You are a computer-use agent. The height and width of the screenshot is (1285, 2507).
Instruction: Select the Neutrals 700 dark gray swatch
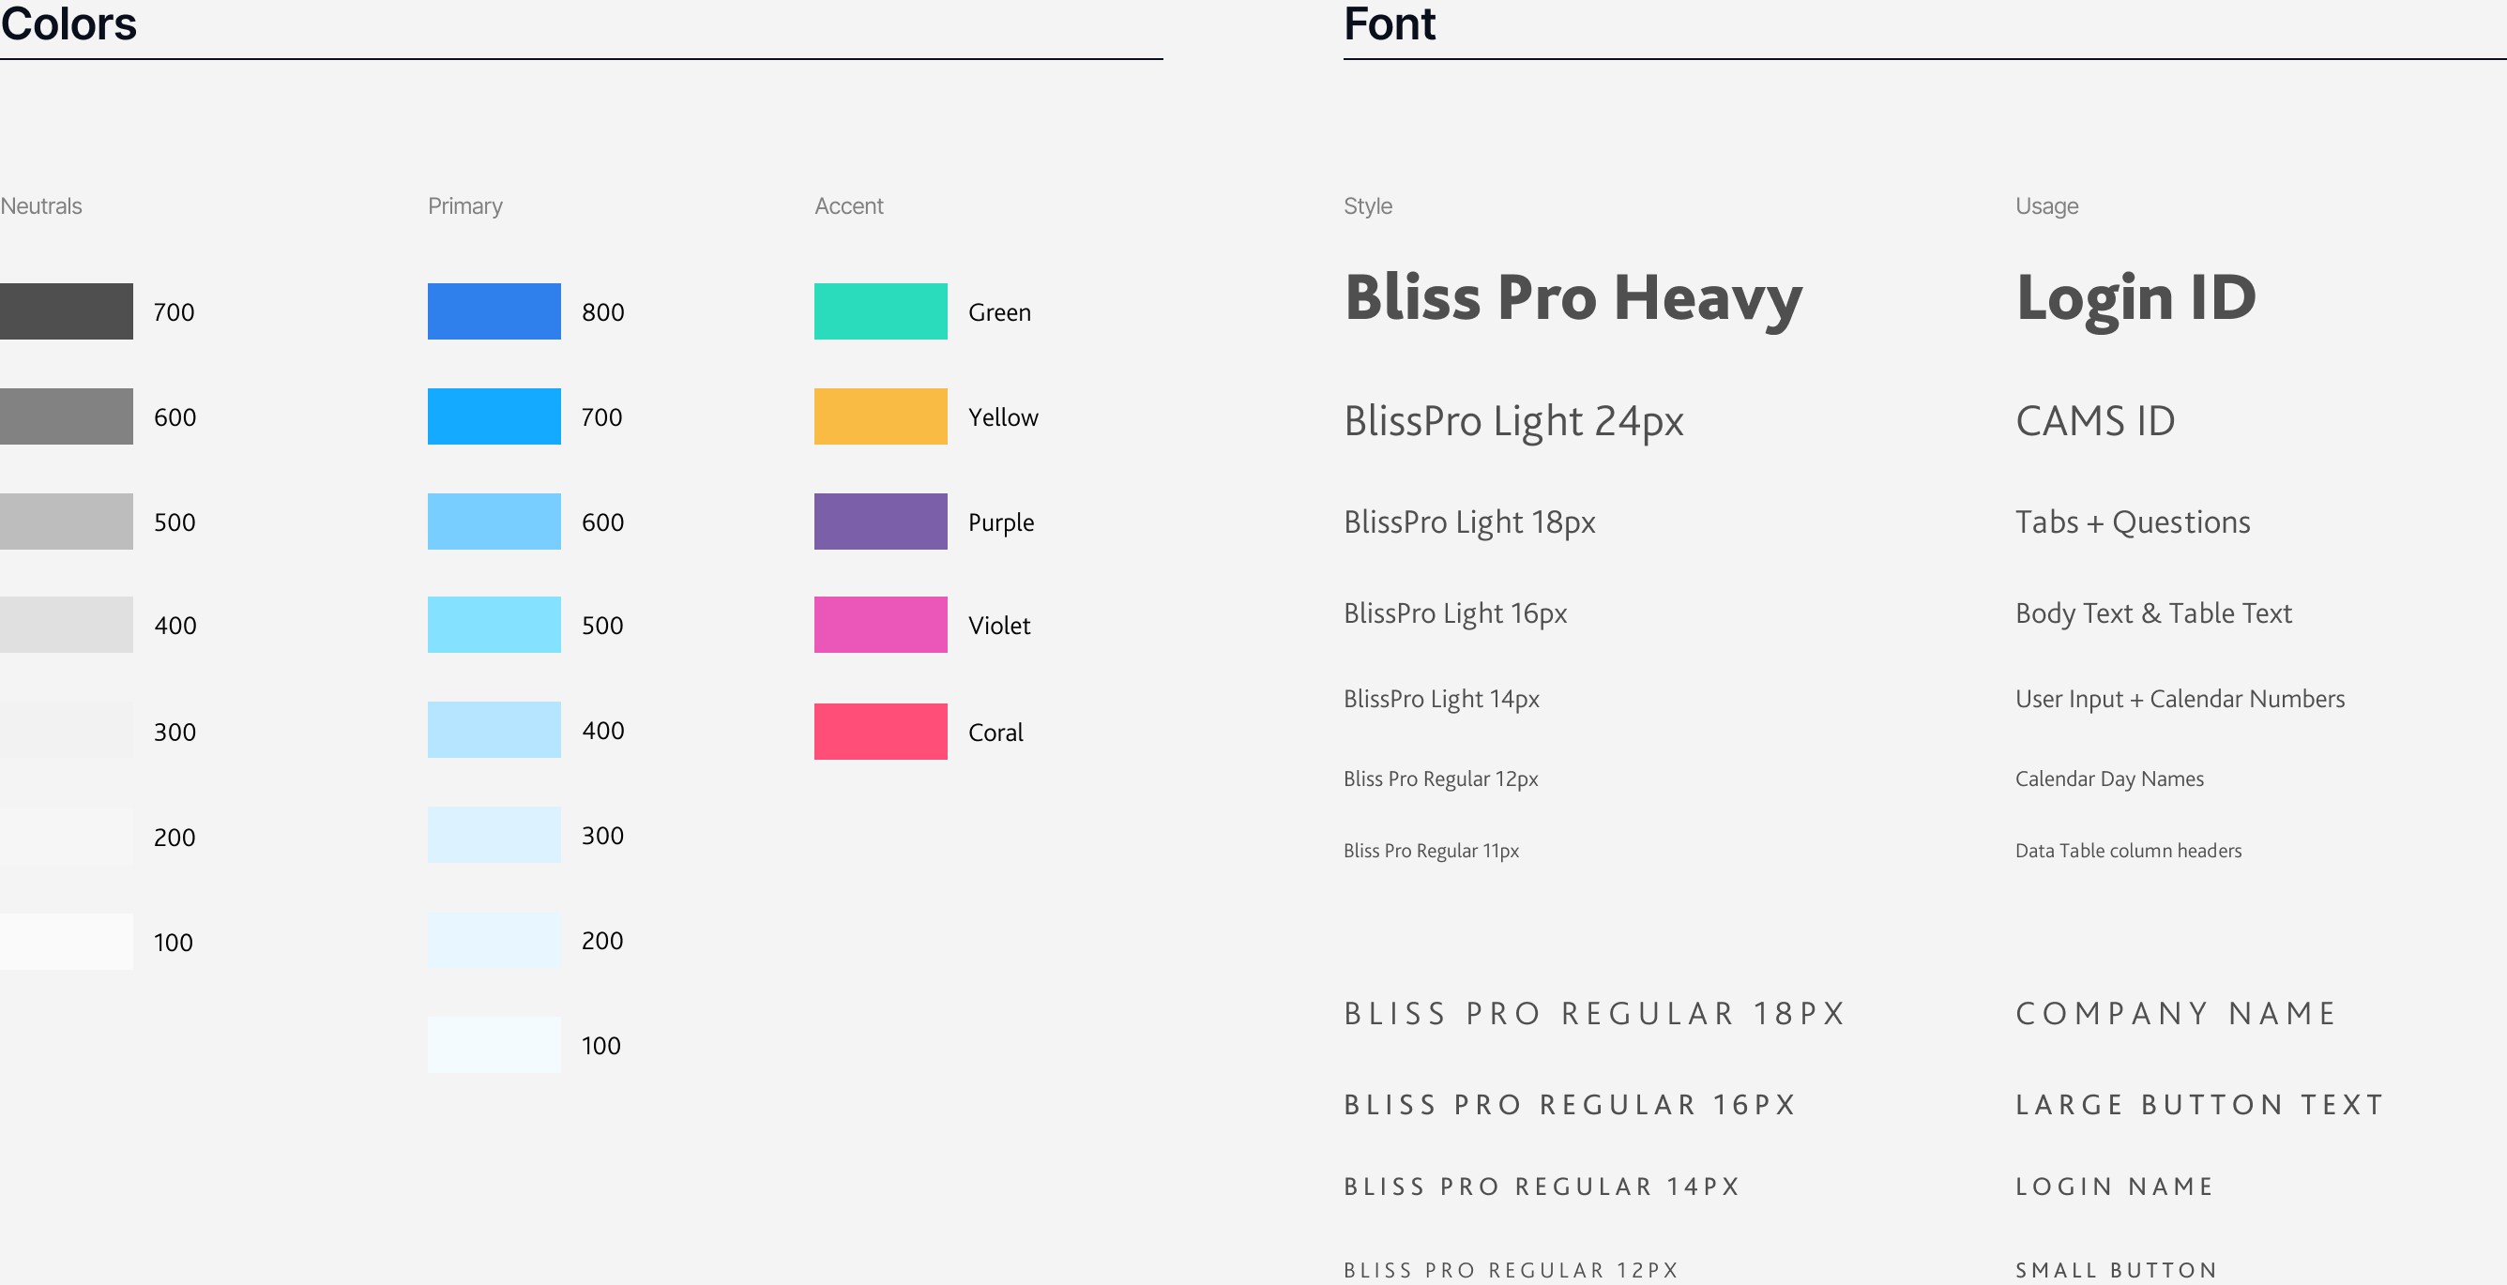point(67,311)
